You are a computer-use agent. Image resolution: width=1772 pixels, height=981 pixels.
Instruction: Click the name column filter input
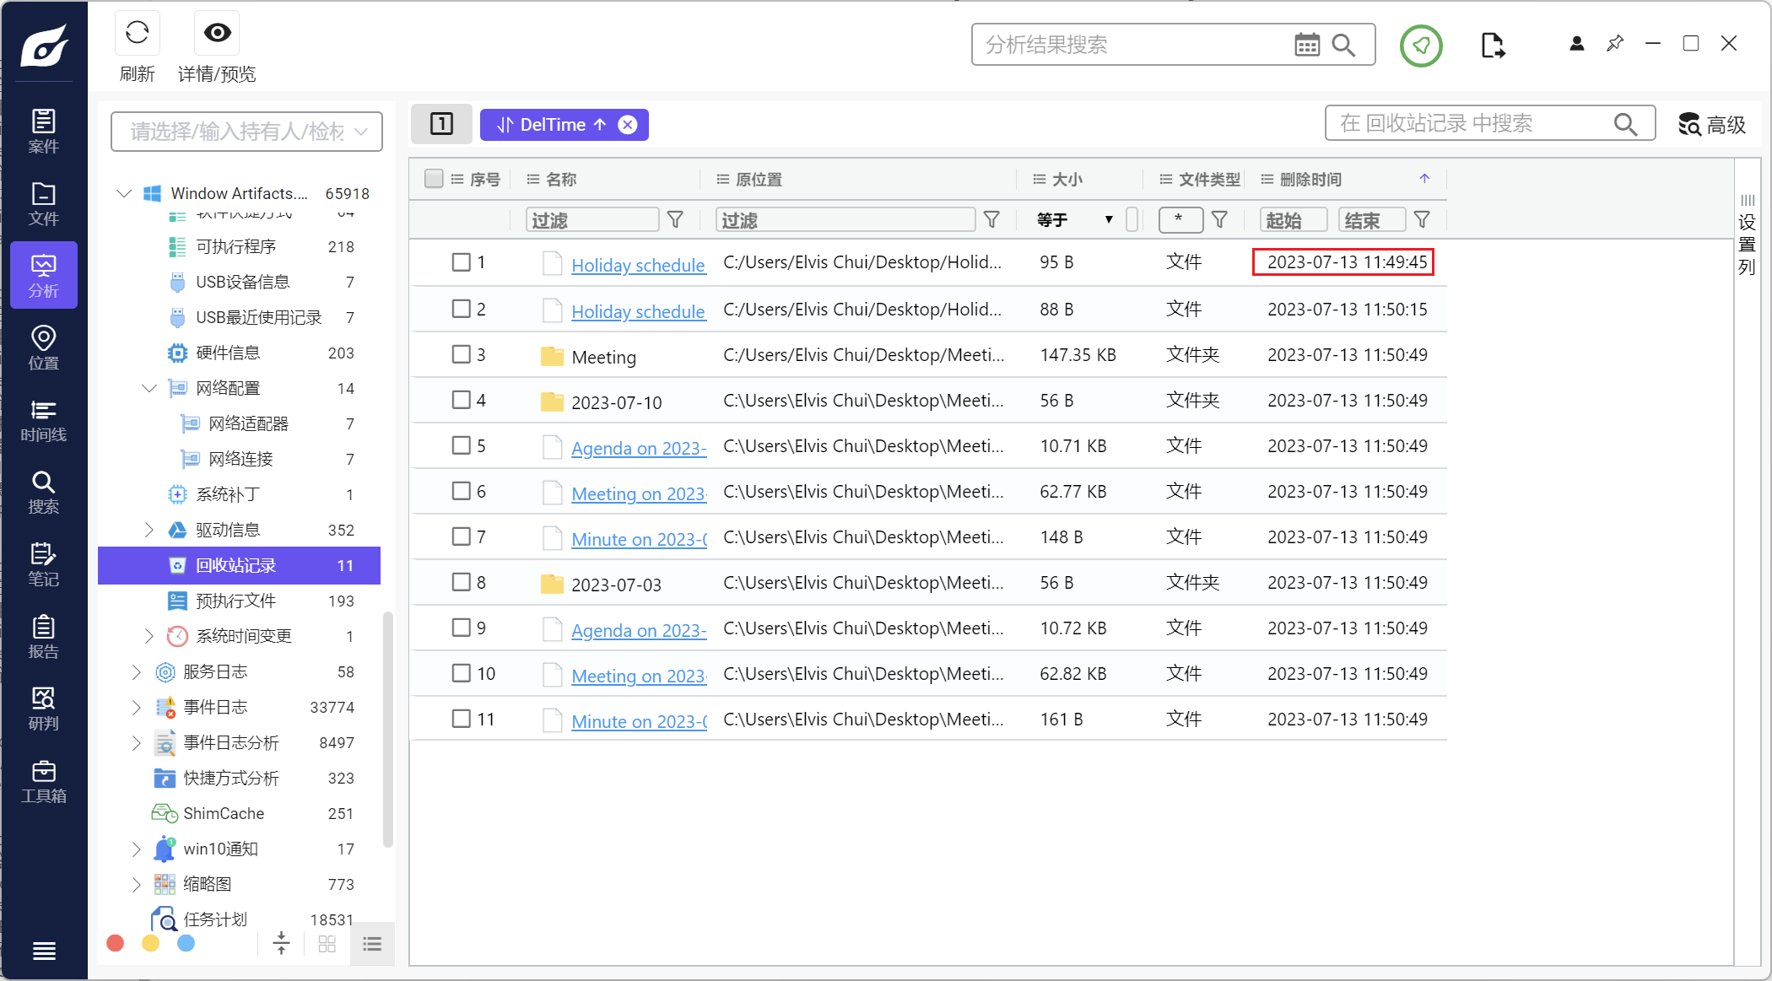point(592,220)
